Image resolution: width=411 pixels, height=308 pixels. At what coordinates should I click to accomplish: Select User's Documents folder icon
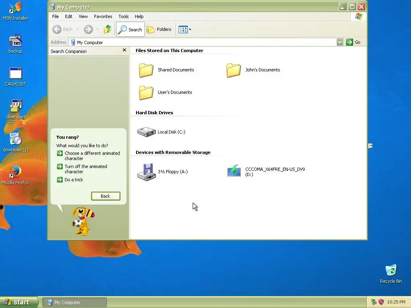point(146,93)
